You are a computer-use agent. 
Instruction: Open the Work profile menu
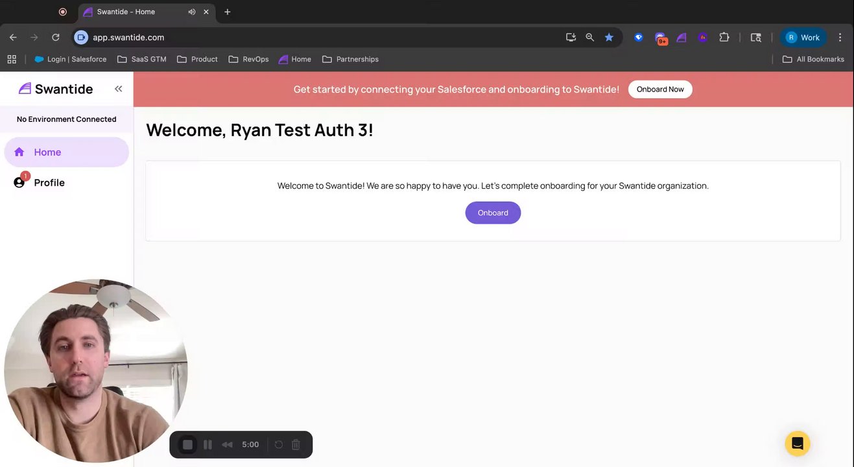tap(803, 38)
